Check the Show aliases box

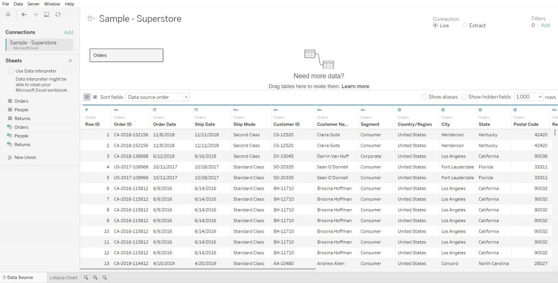click(424, 97)
